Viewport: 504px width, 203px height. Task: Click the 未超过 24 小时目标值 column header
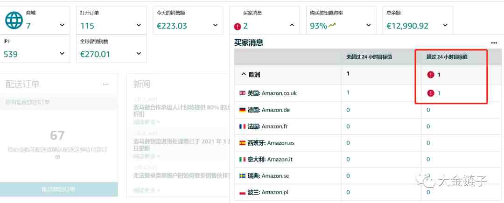point(369,57)
